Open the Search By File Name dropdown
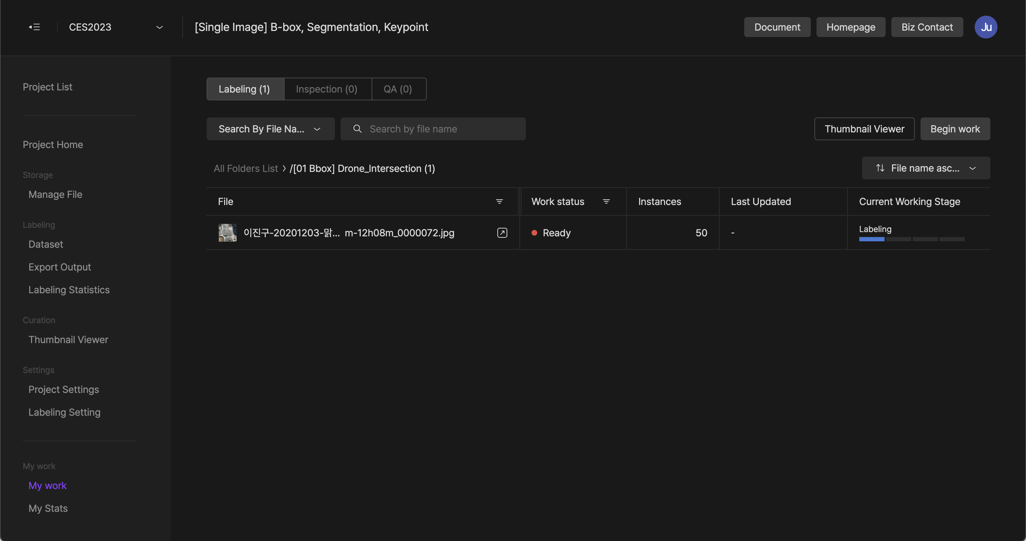This screenshot has width=1026, height=541. (270, 129)
